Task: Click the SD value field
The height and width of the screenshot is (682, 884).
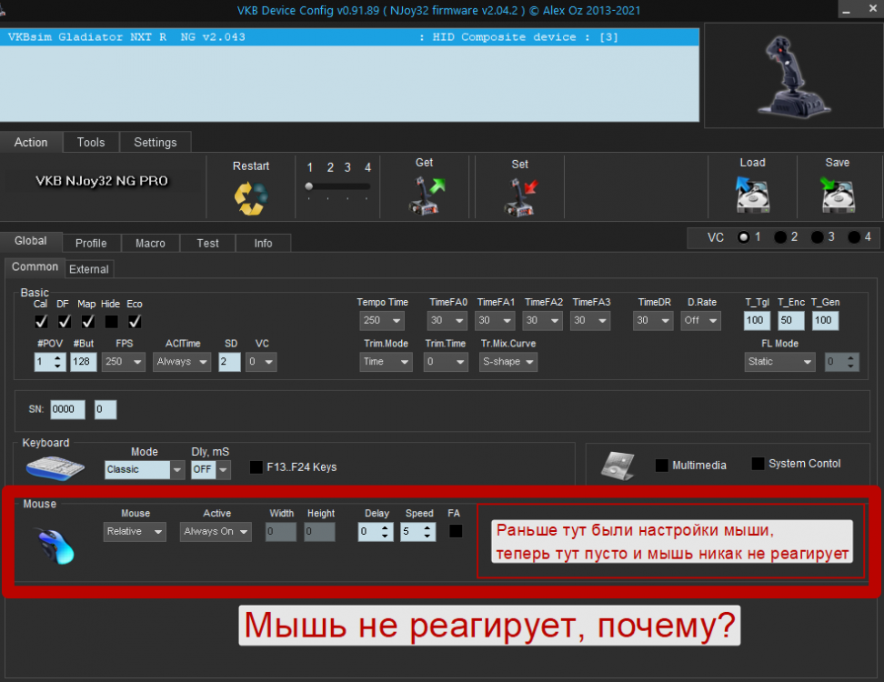Action: [x=229, y=362]
